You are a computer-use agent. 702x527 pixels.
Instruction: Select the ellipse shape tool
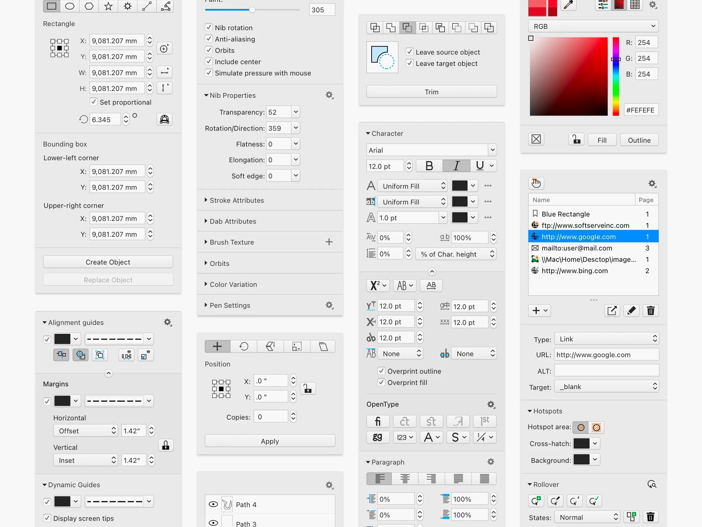(70, 6)
